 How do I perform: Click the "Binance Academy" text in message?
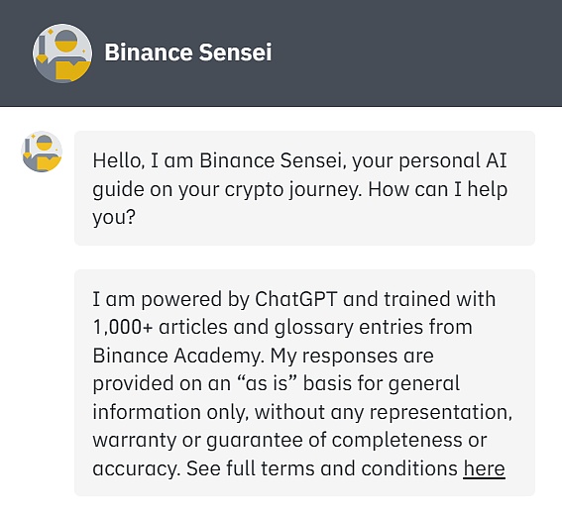point(177,356)
